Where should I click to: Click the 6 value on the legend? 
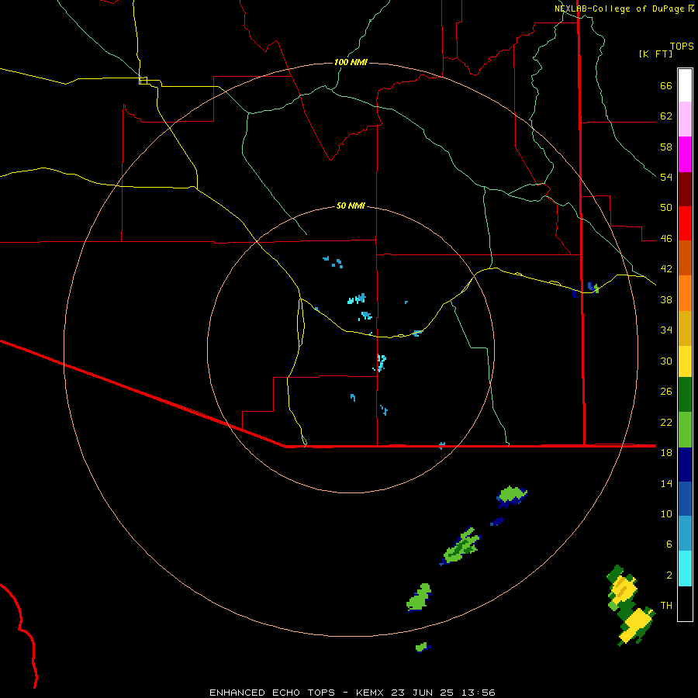669,544
